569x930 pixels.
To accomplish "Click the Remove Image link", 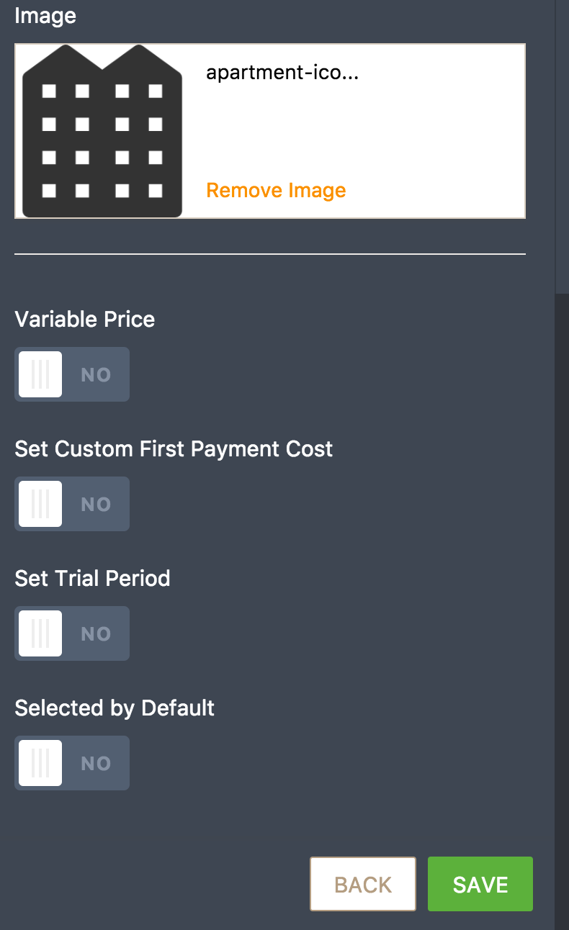I will pyautogui.click(x=276, y=190).
